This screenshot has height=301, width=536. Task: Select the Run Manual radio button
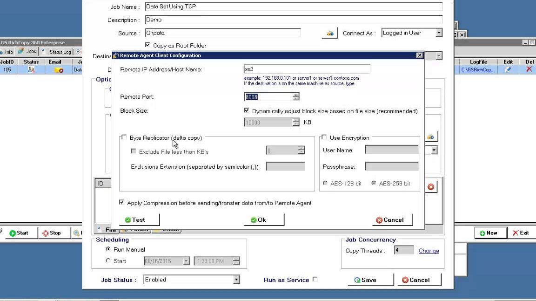click(x=108, y=249)
